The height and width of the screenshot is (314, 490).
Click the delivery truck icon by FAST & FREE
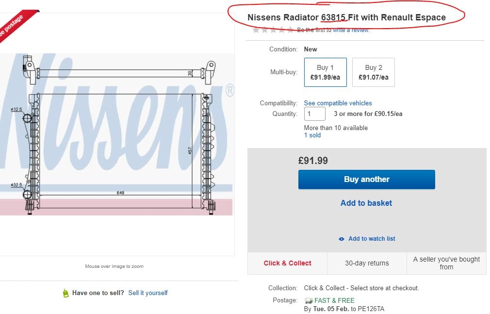[x=309, y=301]
